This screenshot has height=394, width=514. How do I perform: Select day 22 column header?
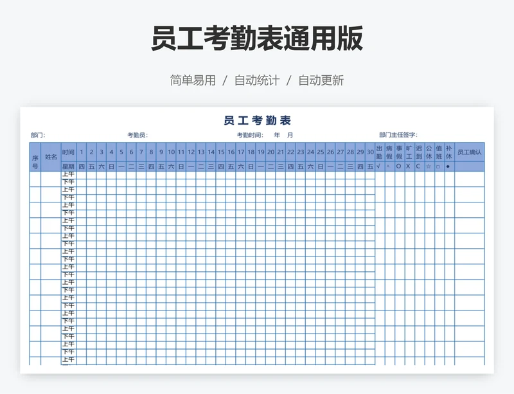click(x=291, y=152)
